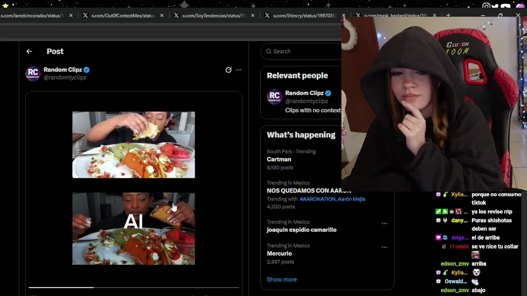The width and height of the screenshot is (527, 296).
Task: Click 'Relevant people' heading
Action: (x=297, y=76)
